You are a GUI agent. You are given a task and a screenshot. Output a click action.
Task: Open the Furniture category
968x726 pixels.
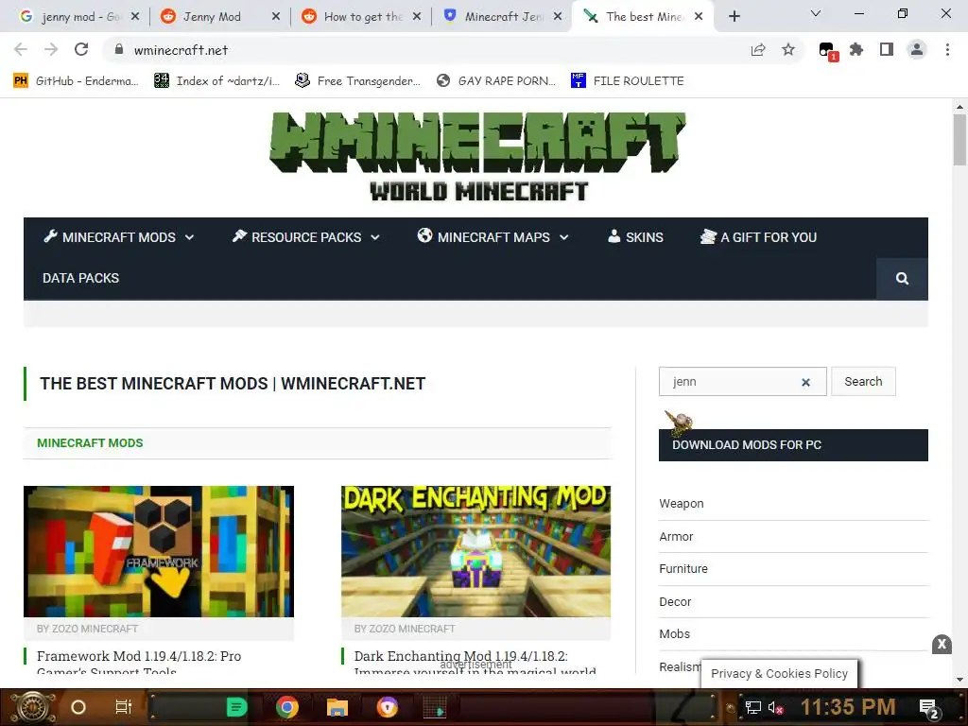point(683,568)
